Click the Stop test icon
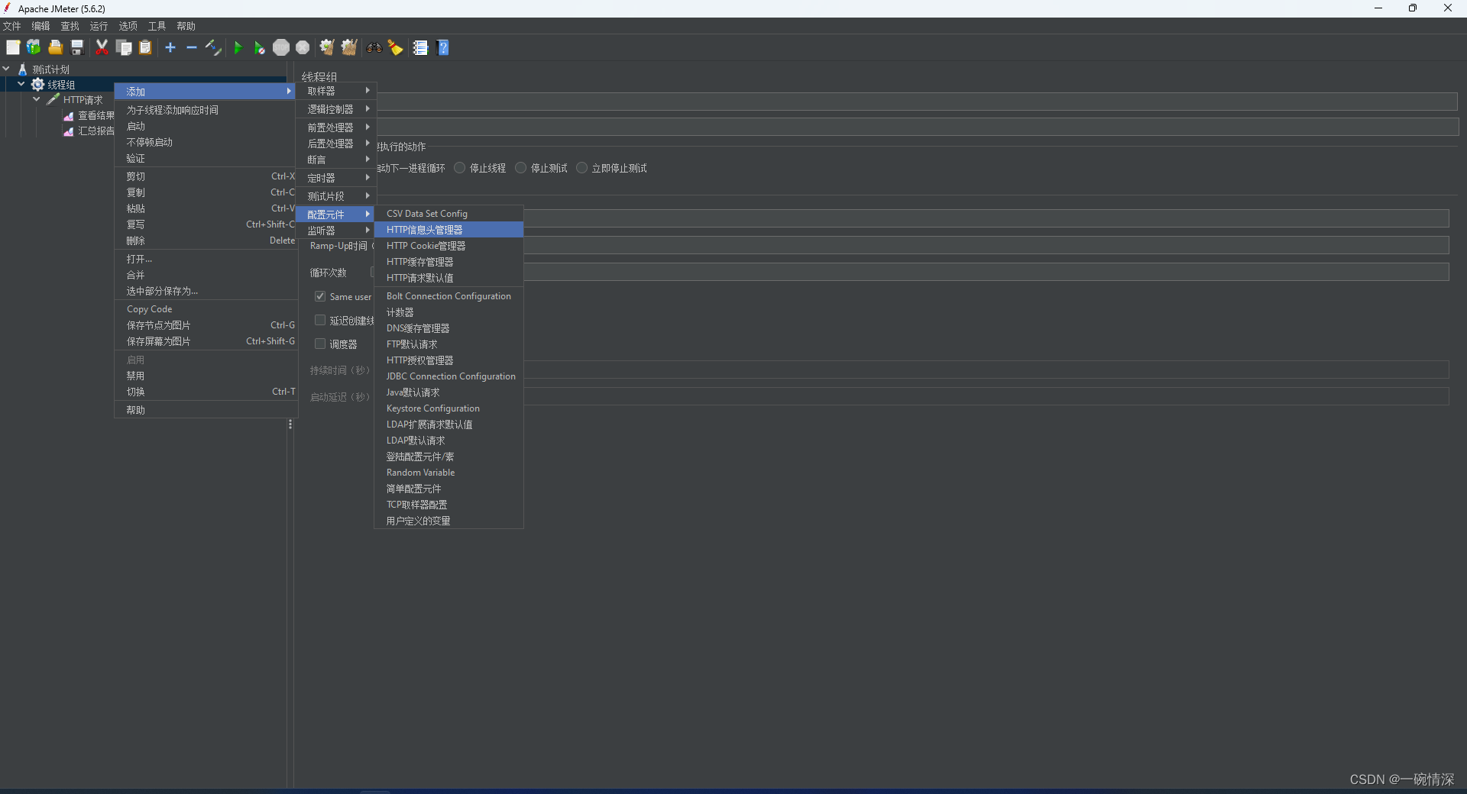Viewport: 1467px width, 794px height. tap(281, 47)
